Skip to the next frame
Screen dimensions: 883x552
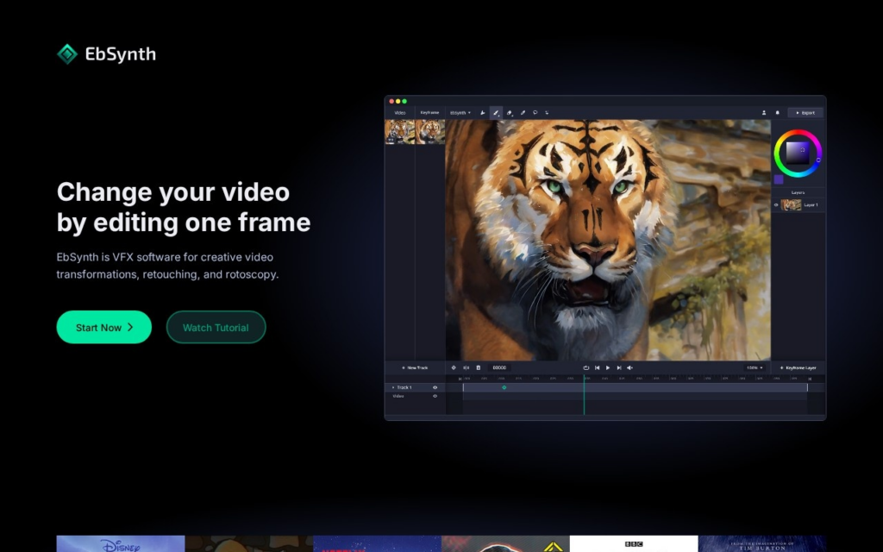(619, 367)
